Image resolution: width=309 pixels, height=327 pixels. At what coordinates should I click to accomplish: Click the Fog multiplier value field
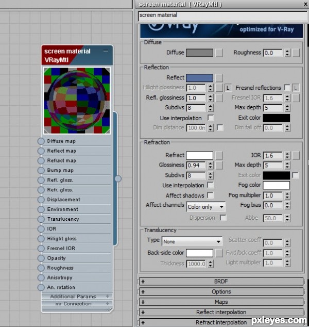[273, 195]
